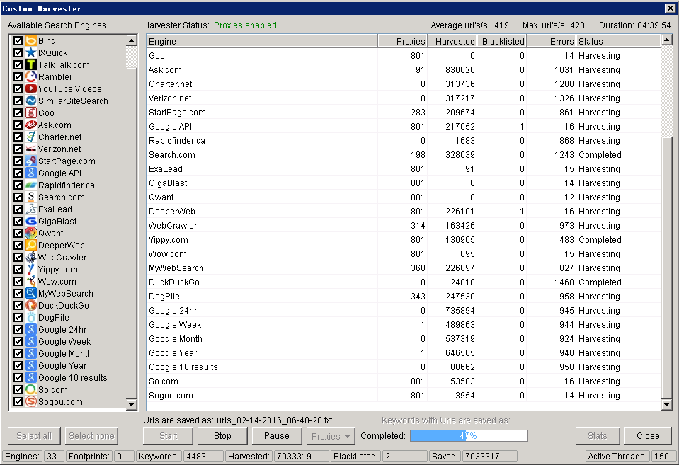
Task: Click the DogPile icon in engine list
Action: coord(30,317)
